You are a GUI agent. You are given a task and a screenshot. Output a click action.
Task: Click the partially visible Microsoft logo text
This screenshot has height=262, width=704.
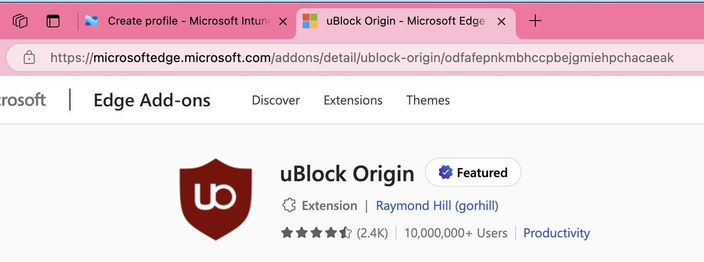[x=23, y=100]
